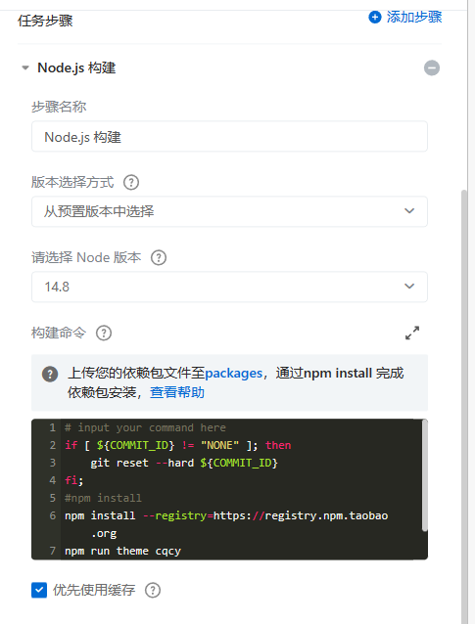The image size is (475, 624).
Task: Remove the Node.js 构建 step via minus icon
Action: (432, 67)
